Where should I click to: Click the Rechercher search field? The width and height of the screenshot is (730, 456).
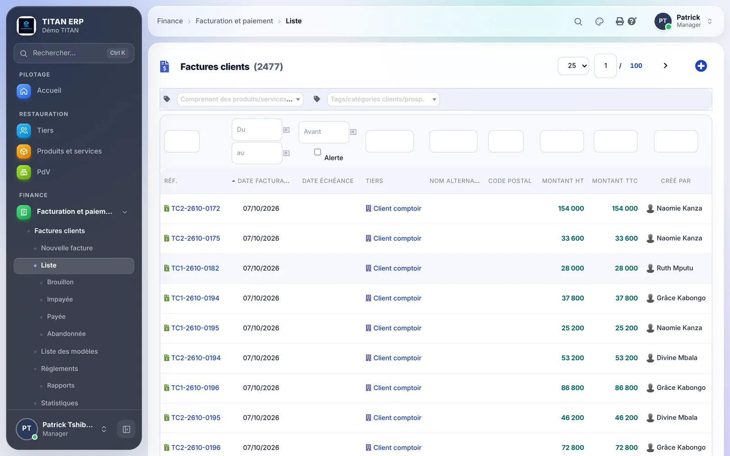coord(74,53)
